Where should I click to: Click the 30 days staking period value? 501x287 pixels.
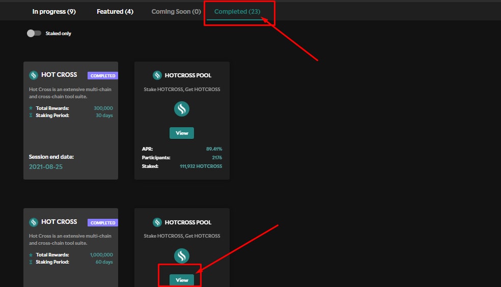click(x=104, y=115)
